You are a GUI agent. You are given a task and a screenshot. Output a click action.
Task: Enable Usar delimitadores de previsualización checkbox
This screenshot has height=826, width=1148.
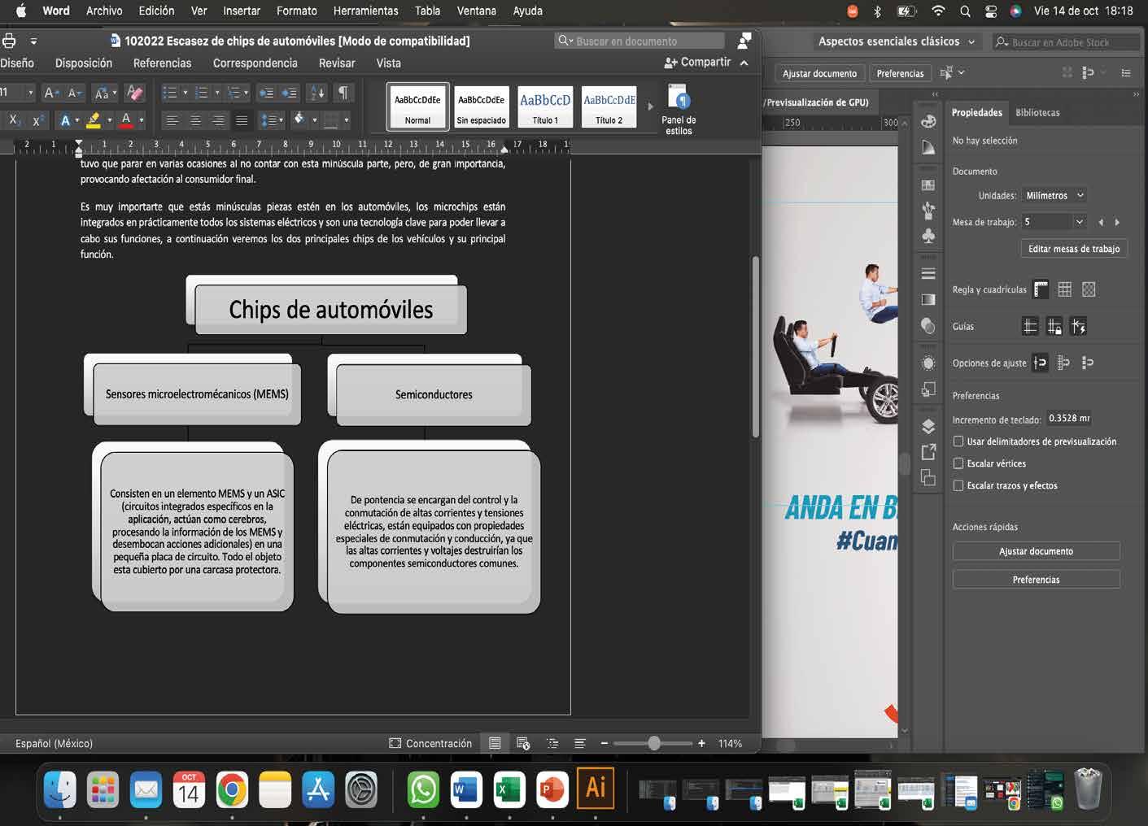tap(958, 441)
